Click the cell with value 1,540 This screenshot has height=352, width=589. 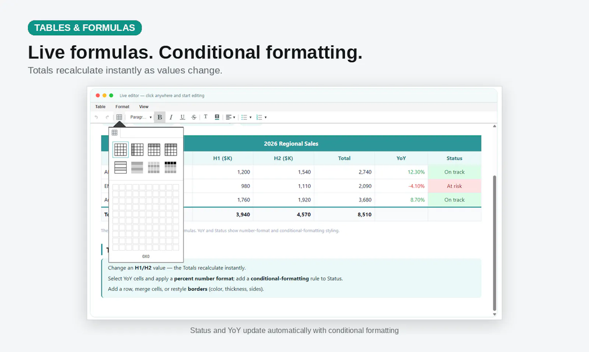(283, 172)
